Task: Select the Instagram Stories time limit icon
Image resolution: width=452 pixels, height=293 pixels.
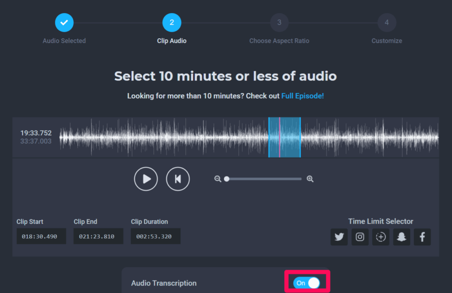Action: click(381, 237)
